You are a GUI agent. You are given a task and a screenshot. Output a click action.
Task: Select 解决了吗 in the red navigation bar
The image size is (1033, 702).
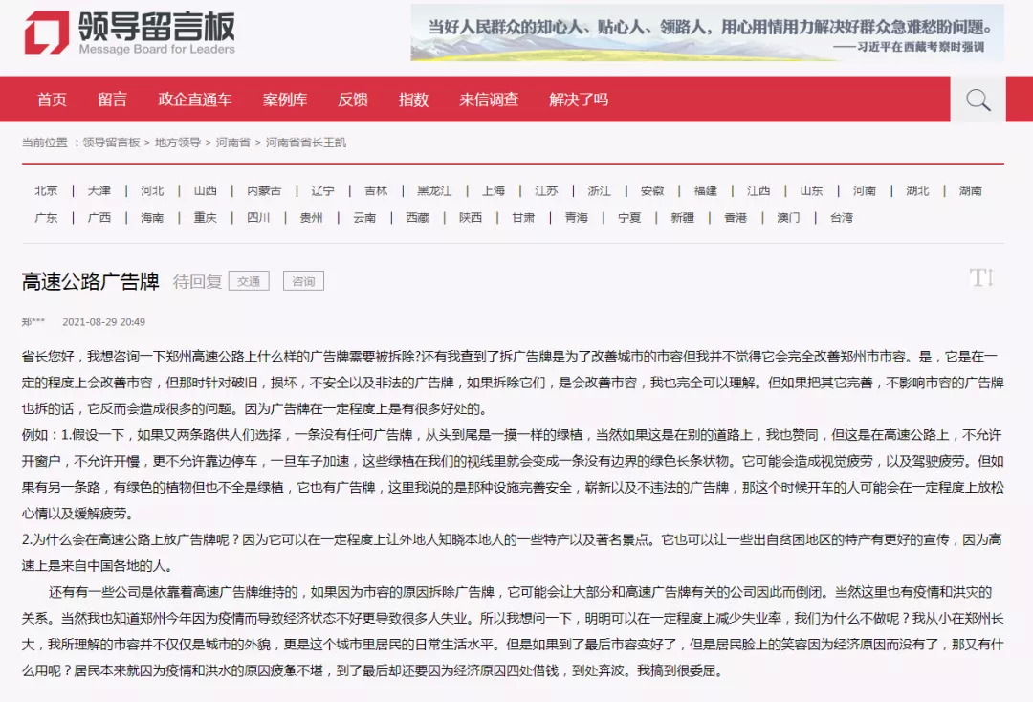(x=579, y=99)
